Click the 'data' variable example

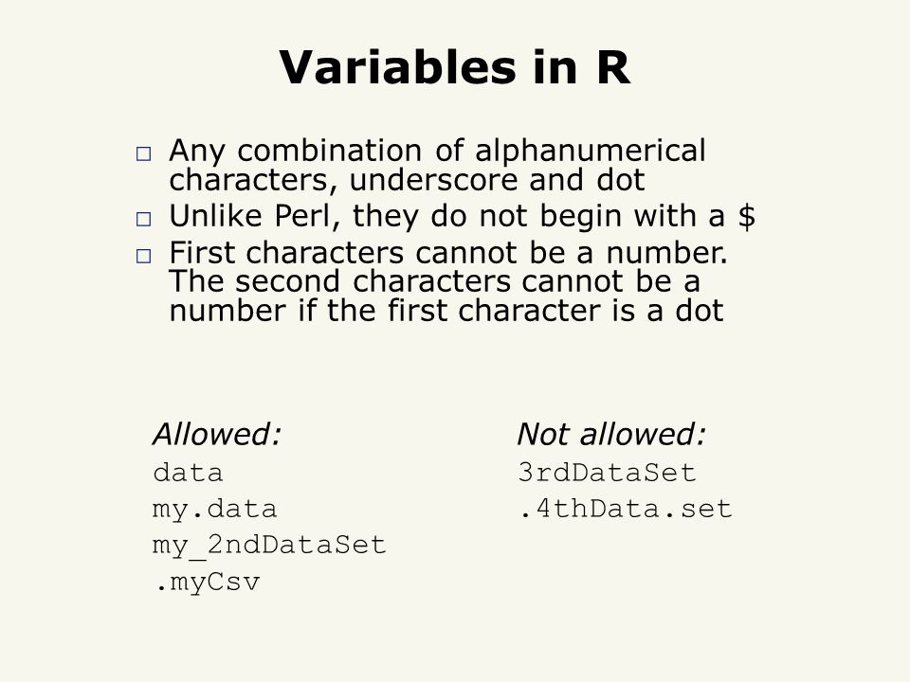click(x=188, y=472)
